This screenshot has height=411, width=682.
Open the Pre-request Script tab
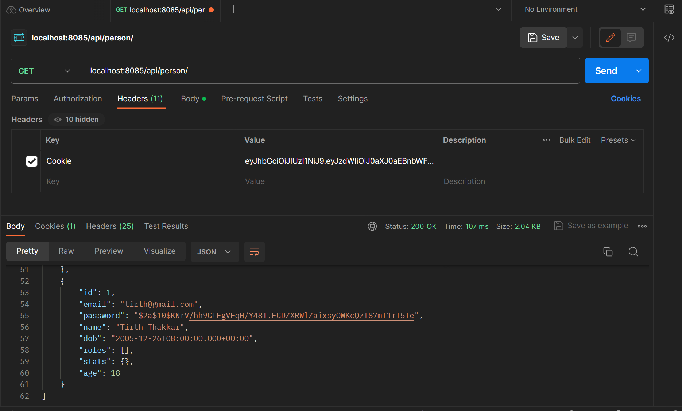pos(254,99)
